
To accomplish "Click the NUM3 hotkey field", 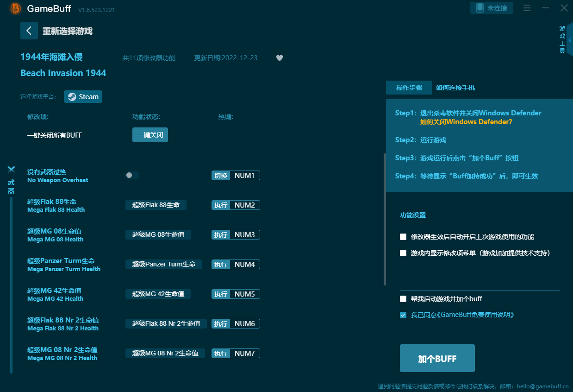I will tap(245, 235).
